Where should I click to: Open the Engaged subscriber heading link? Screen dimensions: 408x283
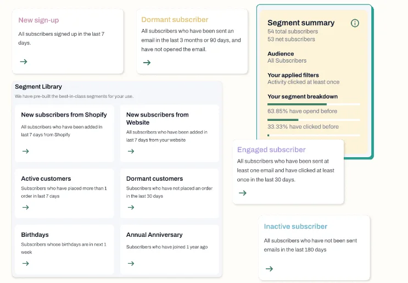coord(271,149)
